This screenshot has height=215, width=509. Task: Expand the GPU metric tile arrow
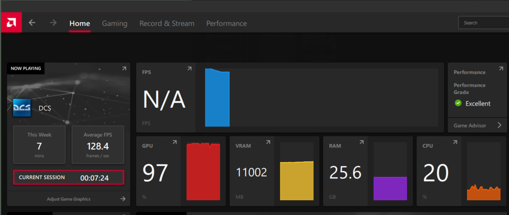tap(175, 142)
